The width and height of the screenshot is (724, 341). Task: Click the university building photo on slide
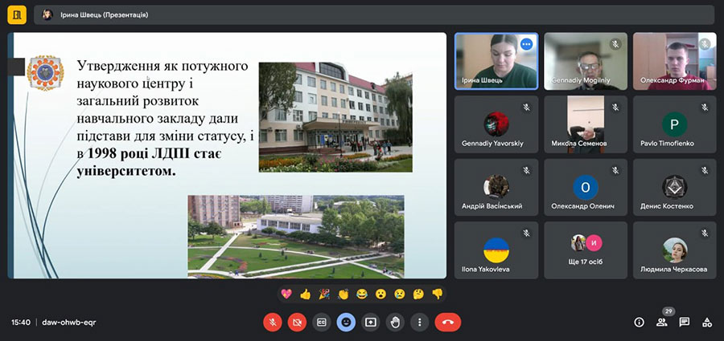point(335,117)
